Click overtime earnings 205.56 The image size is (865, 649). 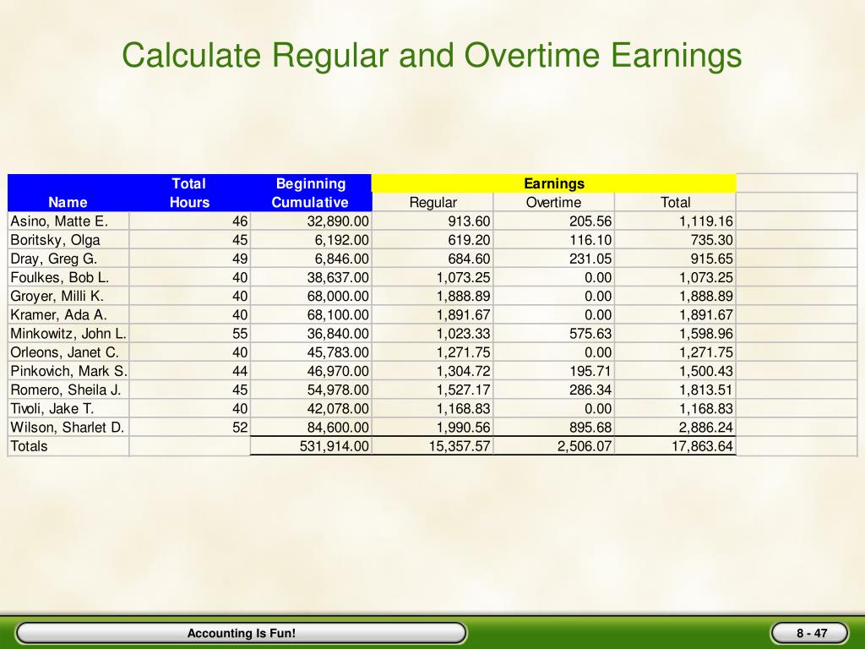(590, 221)
